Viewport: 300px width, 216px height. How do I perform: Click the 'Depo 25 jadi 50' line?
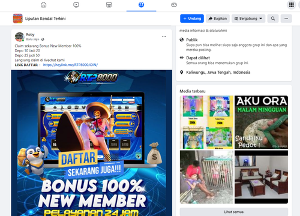click(27, 55)
